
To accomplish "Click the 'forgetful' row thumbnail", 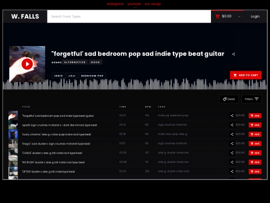I will [13, 116].
